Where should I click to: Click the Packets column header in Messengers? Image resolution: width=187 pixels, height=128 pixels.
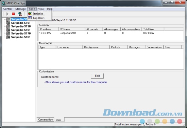[x=118, y=47]
